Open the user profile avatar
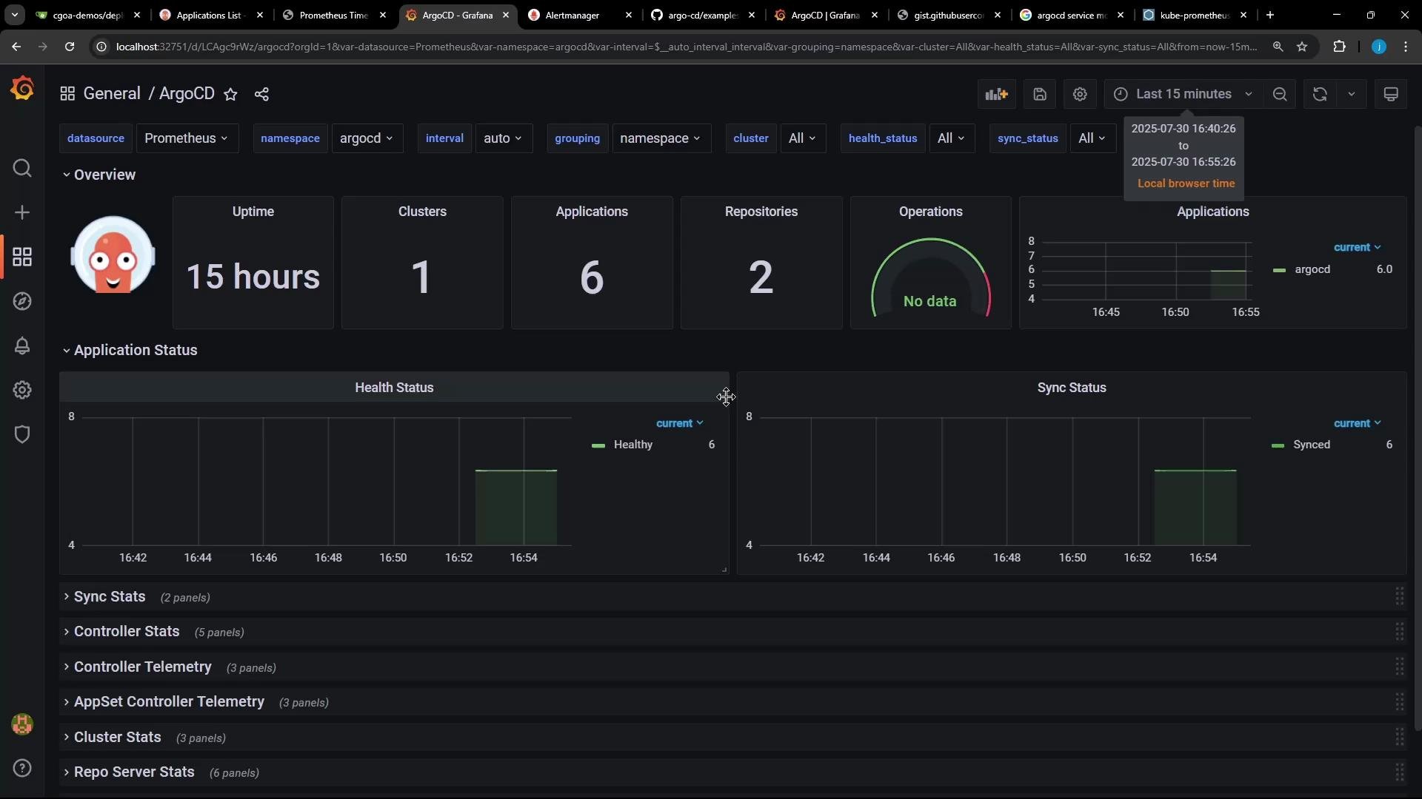 (x=22, y=724)
